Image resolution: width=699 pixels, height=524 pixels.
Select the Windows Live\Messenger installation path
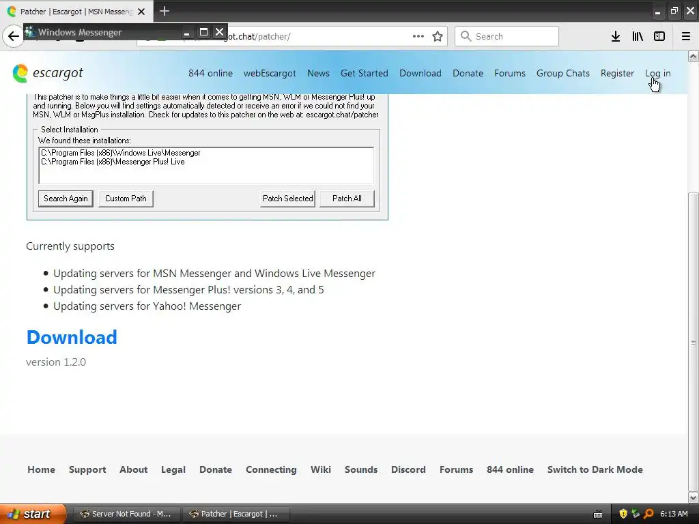click(x=121, y=153)
